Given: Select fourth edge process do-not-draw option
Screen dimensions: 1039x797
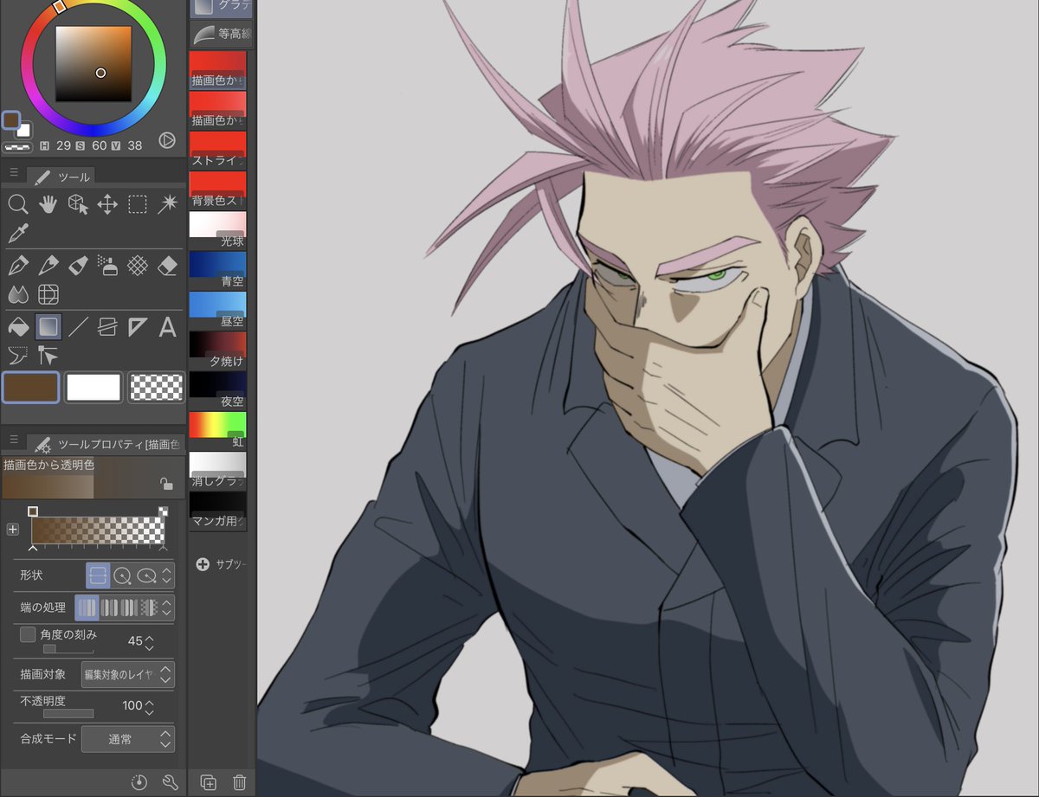Looking at the screenshot, I should 149,607.
